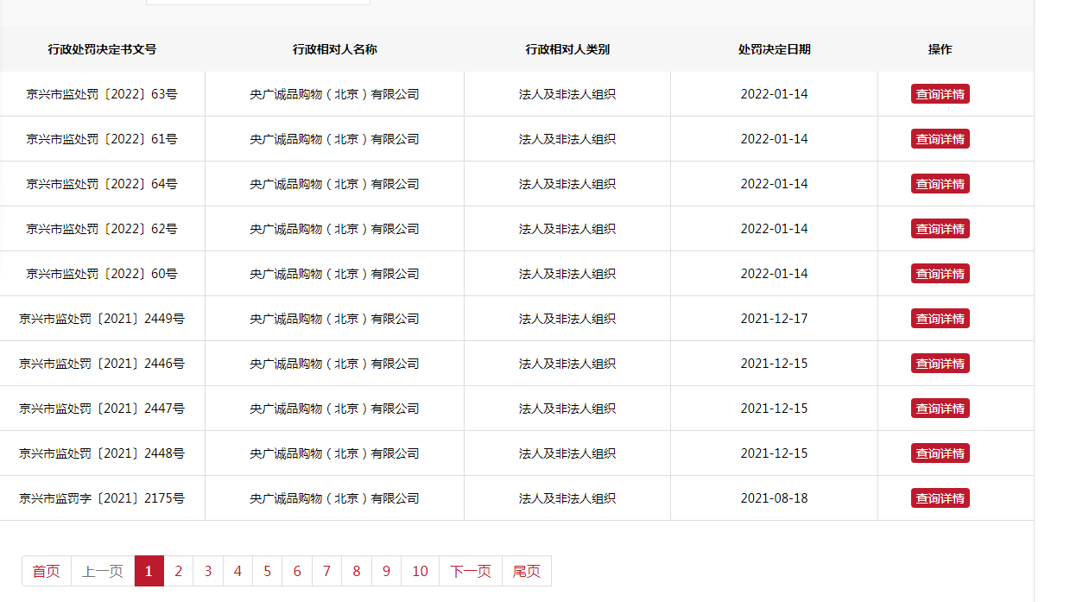The width and height of the screenshot is (1070, 602).
Task: Select text 京兴市监处罚〔2022〕61号
Action: click(102, 139)
